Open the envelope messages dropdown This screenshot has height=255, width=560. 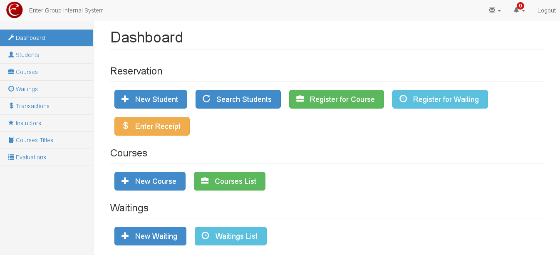pyautogui.click(x=495, y=10)
